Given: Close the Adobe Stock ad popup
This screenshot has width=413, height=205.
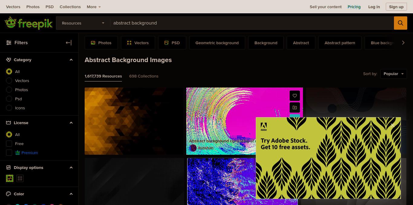Looking at the screenshot, I should point(392,125).
